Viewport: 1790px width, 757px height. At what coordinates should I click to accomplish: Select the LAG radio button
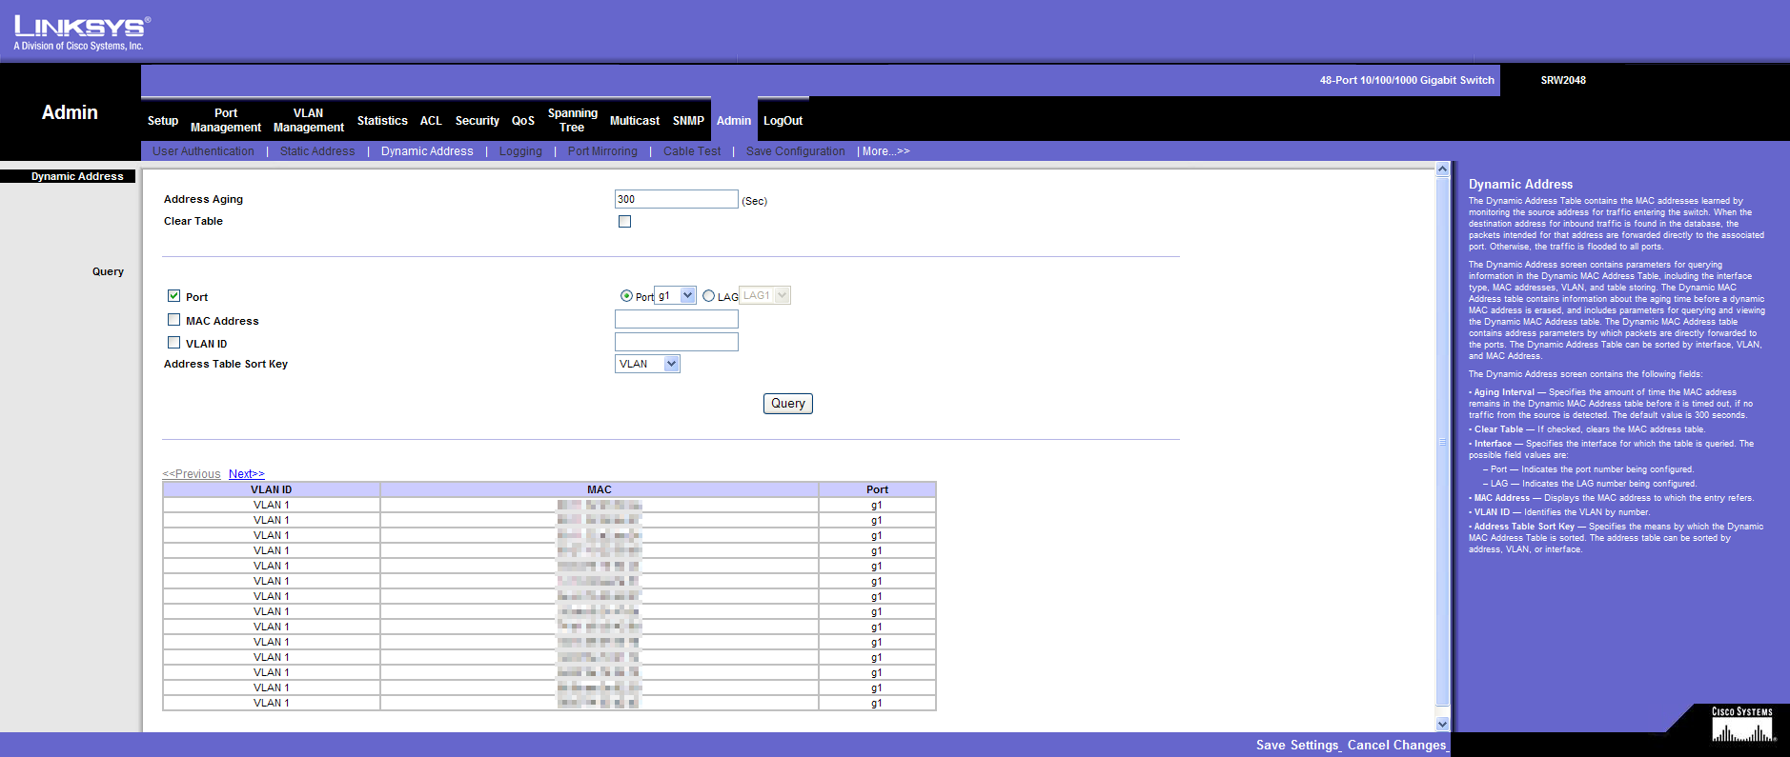coord(708,296)
